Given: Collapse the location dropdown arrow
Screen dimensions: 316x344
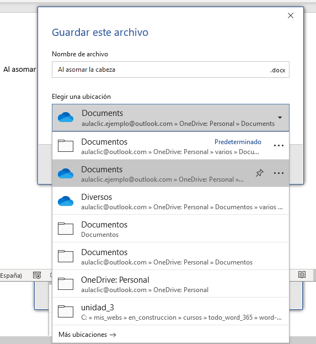Looking at the screenshot, I should (280, 118).
